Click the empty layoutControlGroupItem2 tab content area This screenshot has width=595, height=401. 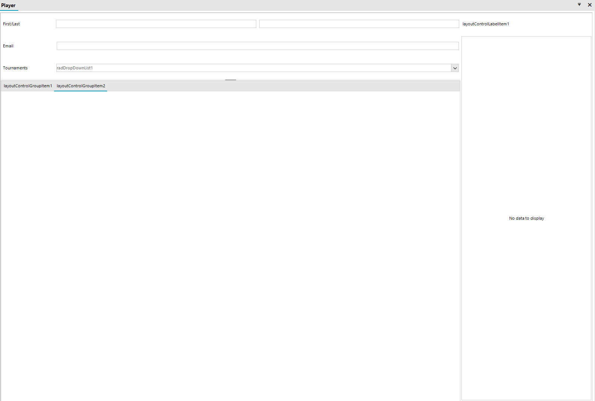tap(231, 242)
